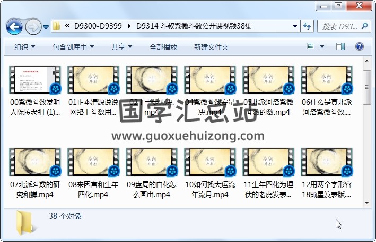This screenshot has height=242, width=376.
Task: Click file name 01正本清源说说网络上斗数用
Action: pyautogui.click(x=93, y=107)
